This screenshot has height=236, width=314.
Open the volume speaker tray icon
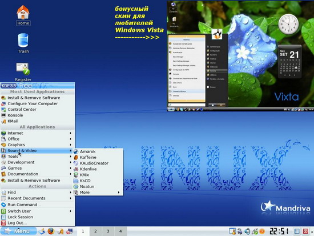[247, 231]
